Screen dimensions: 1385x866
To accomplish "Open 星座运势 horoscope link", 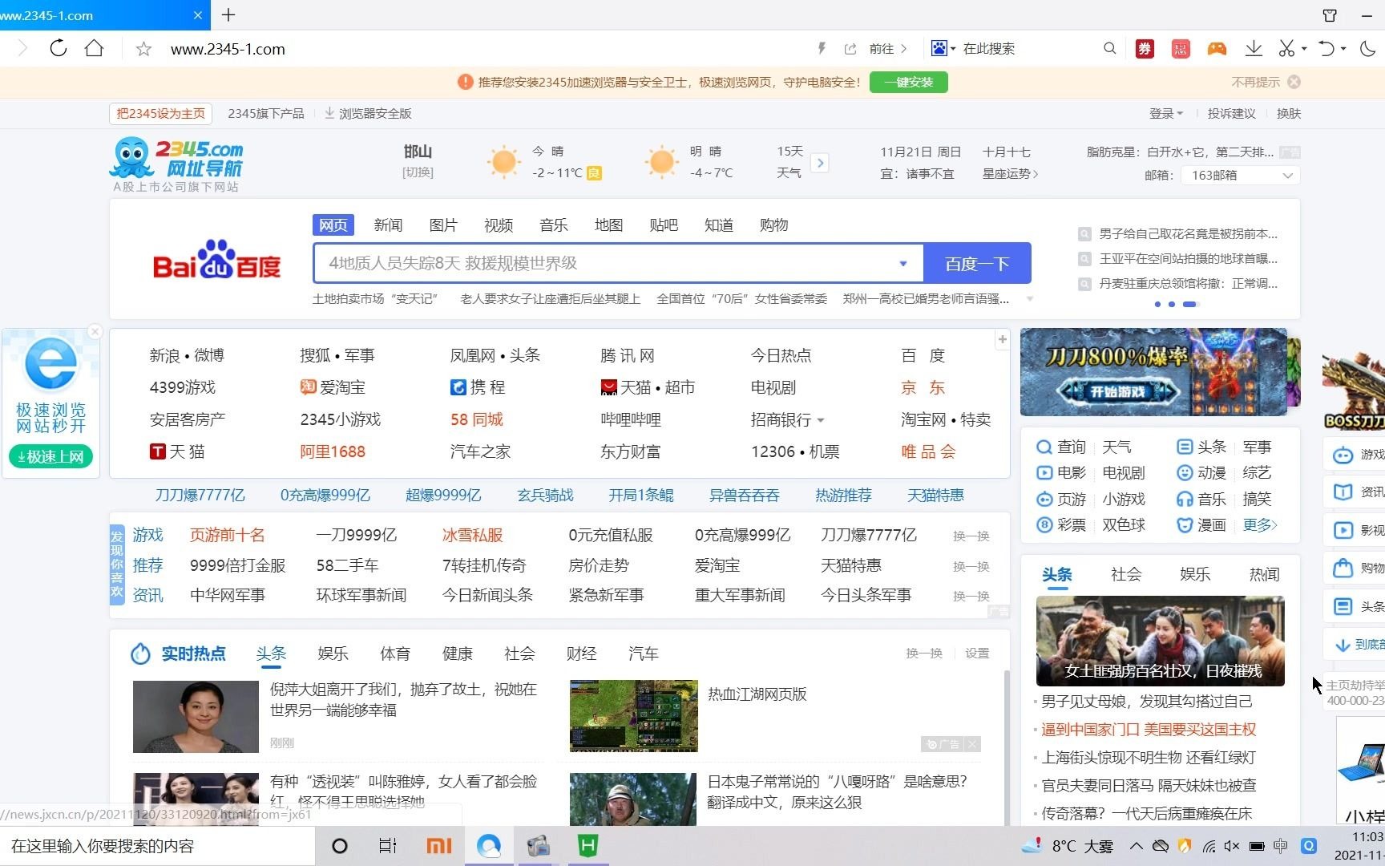I will 1010,173.
